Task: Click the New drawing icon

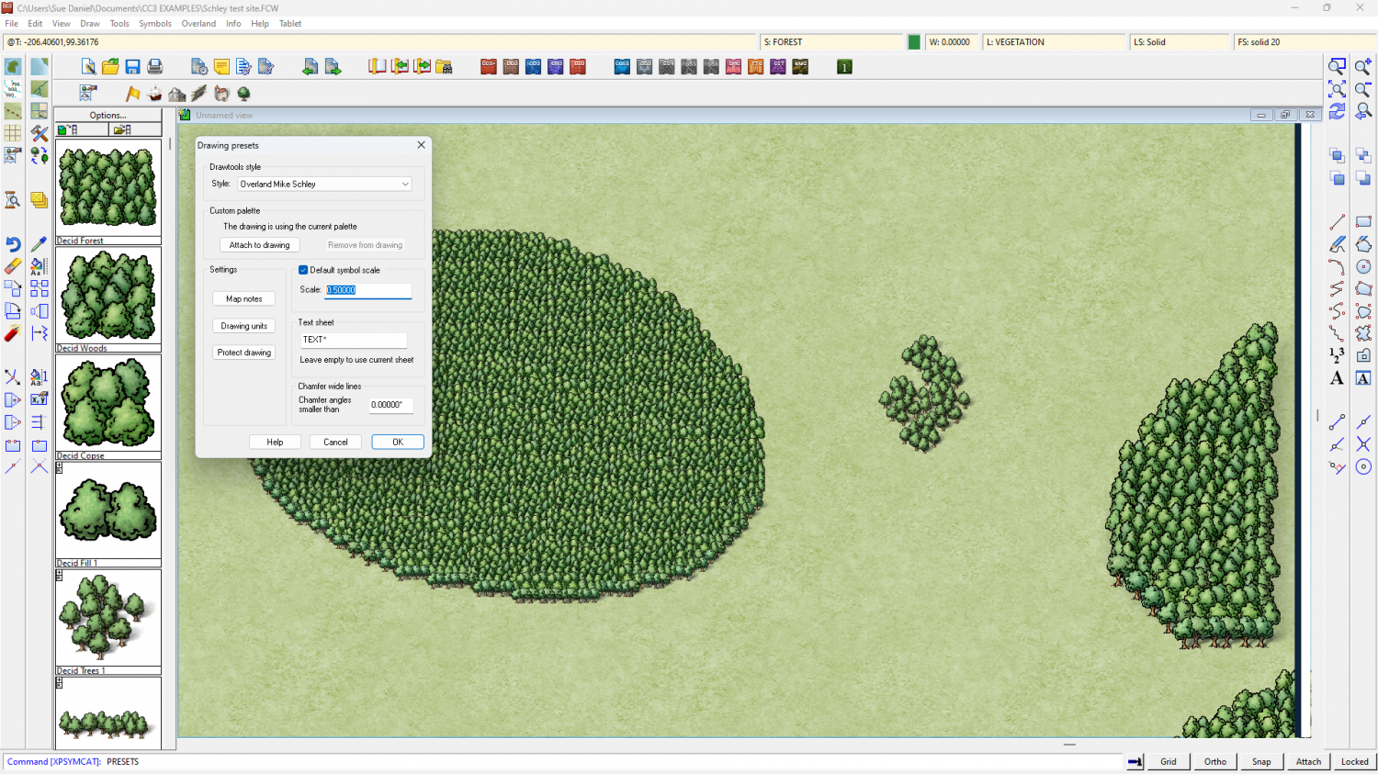Action: click(88, 66)
